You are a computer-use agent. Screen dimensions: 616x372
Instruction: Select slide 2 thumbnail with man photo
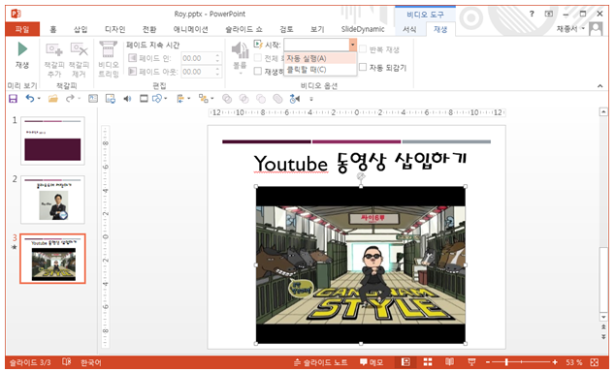(52, 200)
